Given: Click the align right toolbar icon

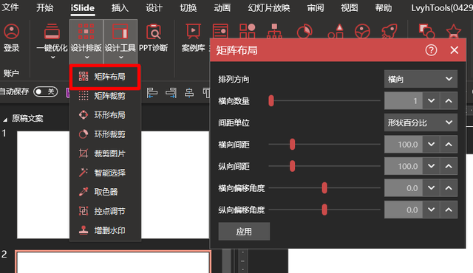Looking at the screenshot, I should pyautogui.click(x=171, y=93).
